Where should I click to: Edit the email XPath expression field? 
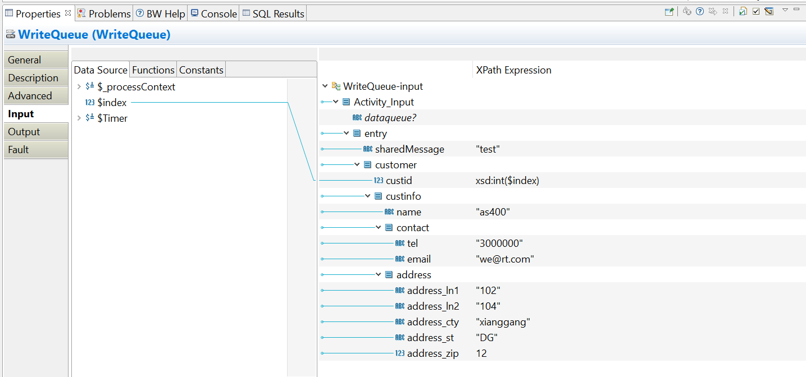pos(504,259)
